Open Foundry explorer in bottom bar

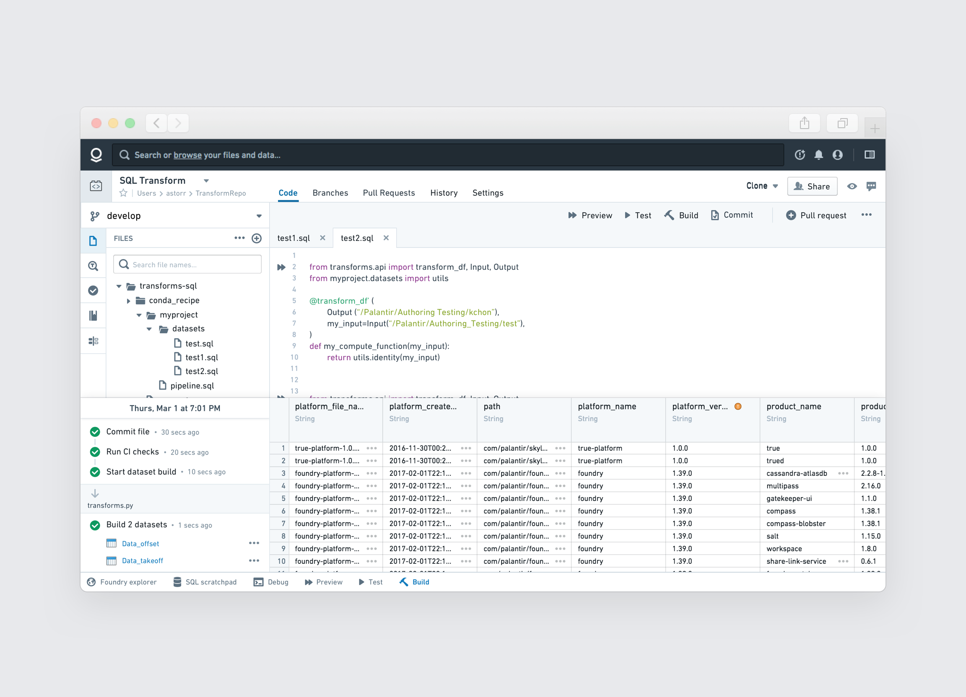coord(122,582)
